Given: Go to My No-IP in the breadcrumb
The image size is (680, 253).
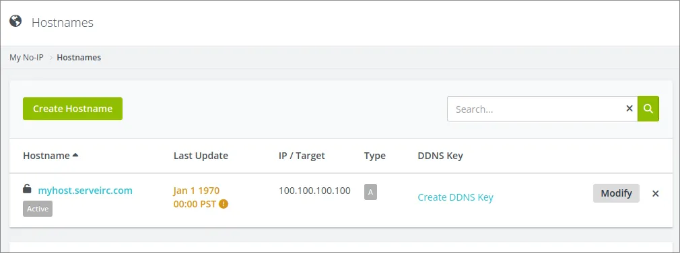Looking at the screenshot, I should click(x=26, y=58).
